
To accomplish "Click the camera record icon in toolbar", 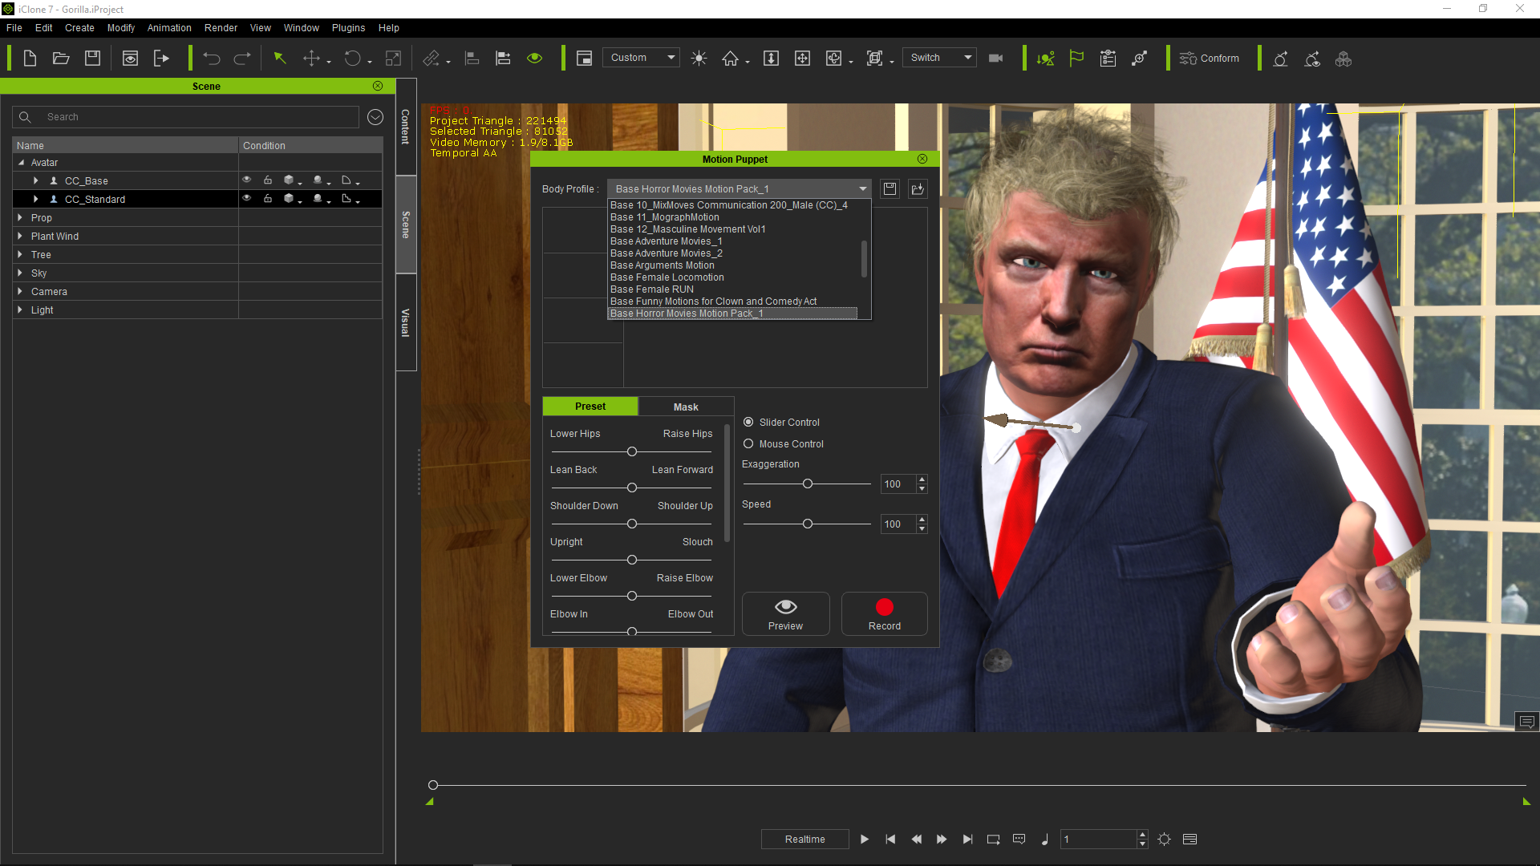I will point(996,59).
